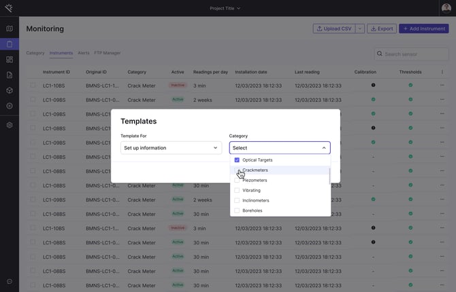Expand the Upload CSV arrow menu
Viewport: 456px width, 292px height.
click(x=360, y=29)
